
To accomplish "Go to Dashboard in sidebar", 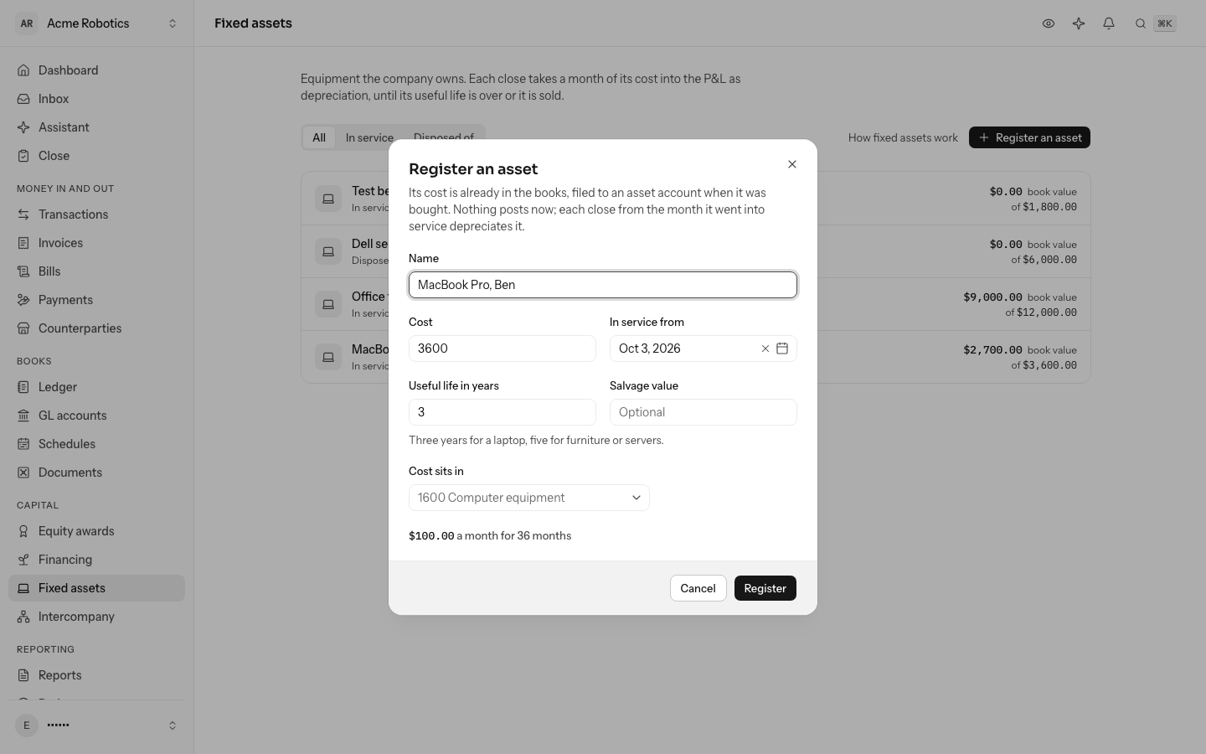I will [96, 70].
